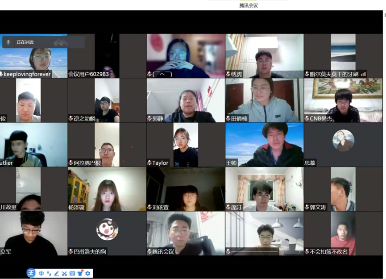Image resolution: width=386 pixels, height=279 pixels.
Task: Select 巴甫洛夫的狗 avatar tile
Action: [x=107, y=229]
